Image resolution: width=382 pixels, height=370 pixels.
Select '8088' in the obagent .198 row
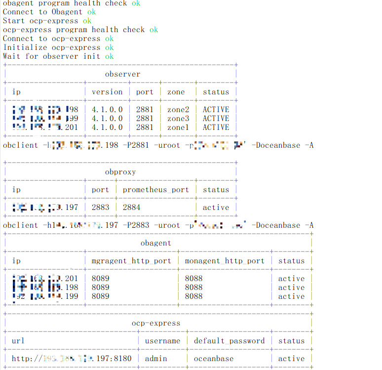[193, 288]
